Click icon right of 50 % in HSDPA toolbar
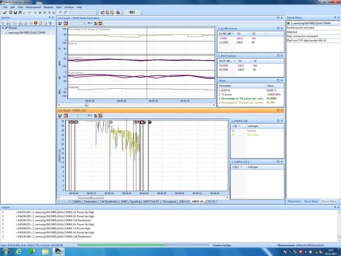Screen dimensions: 341x256 click(96, 116)
